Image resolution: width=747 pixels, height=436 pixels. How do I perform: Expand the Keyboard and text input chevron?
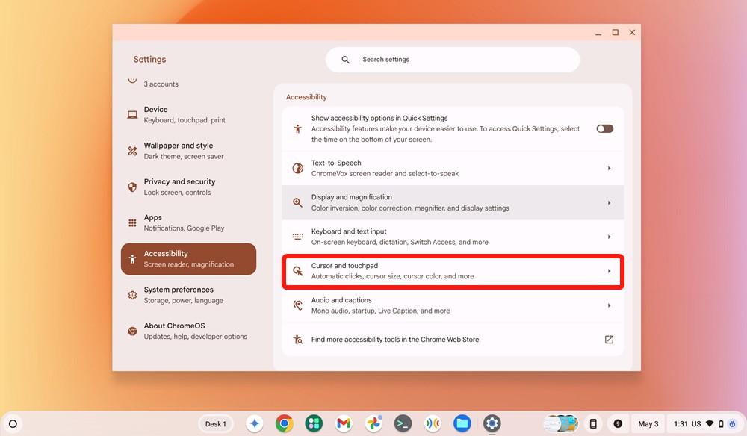pyautogui.click(x=609, y=237)
